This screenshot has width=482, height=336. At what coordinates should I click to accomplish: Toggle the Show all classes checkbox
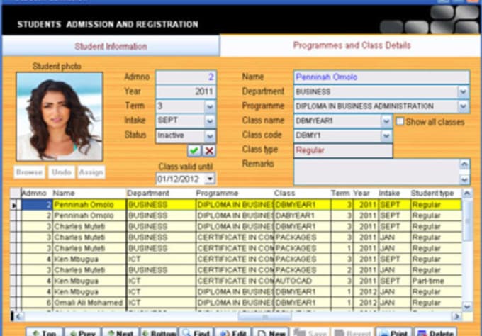pyautogui.click(x=400, y=121)
